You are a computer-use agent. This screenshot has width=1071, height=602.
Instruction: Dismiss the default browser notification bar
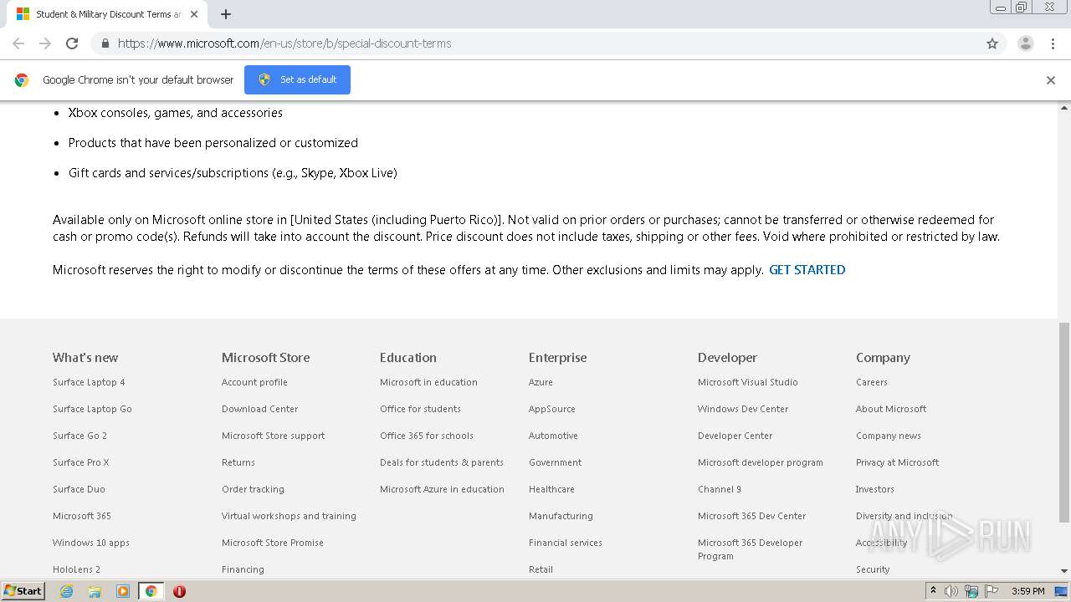(1050, 80)
